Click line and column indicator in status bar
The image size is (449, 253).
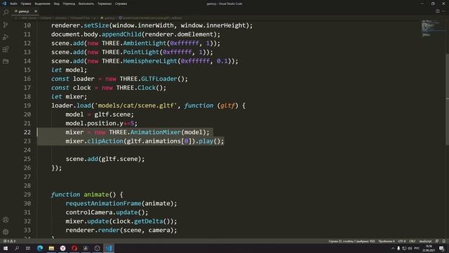351,241
